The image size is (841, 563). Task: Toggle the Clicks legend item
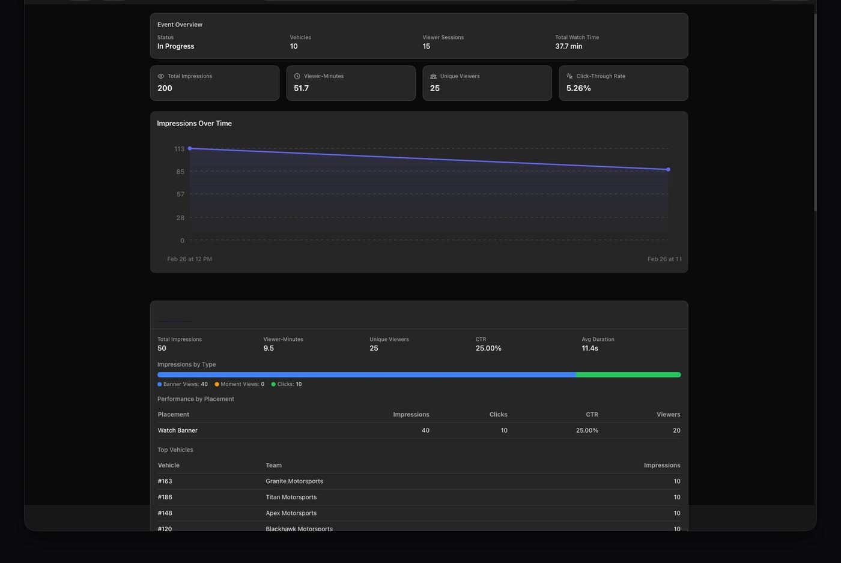point(287,384)
